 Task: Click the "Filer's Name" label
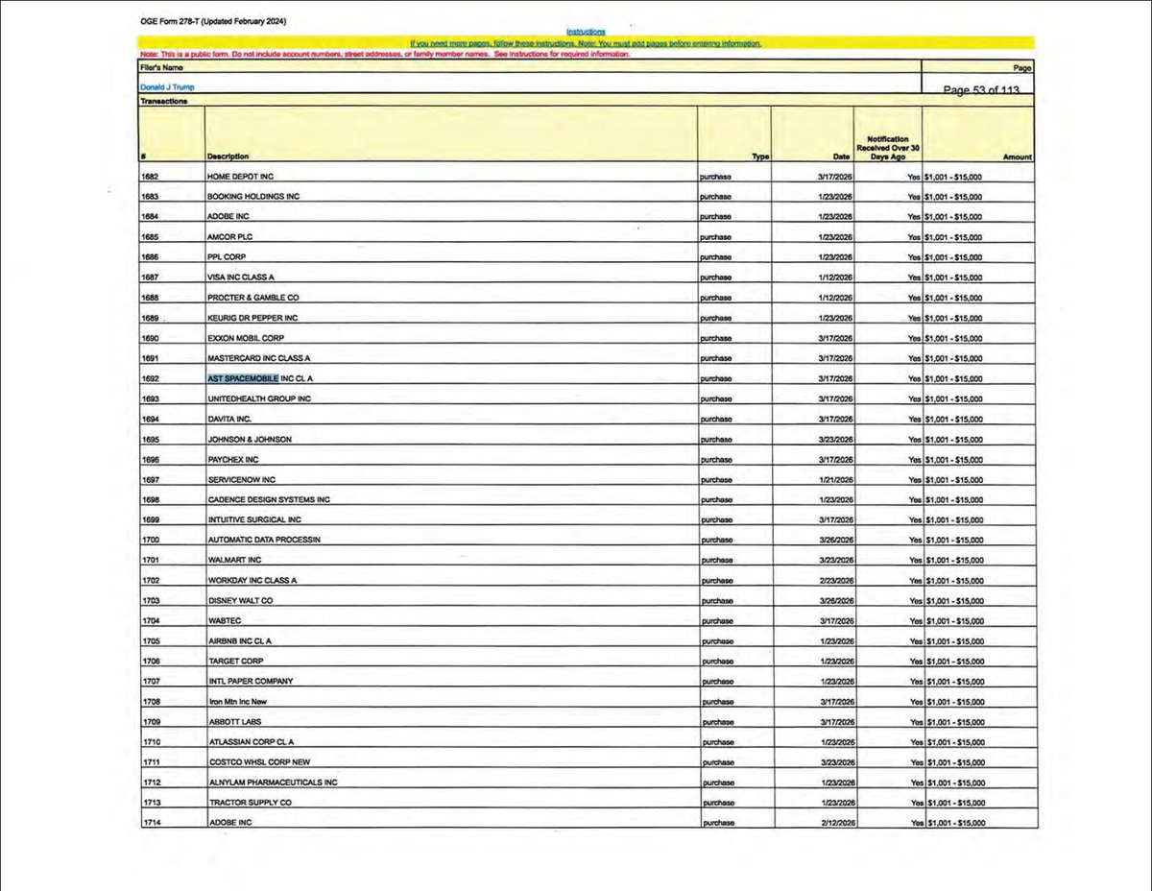[159, 69]
